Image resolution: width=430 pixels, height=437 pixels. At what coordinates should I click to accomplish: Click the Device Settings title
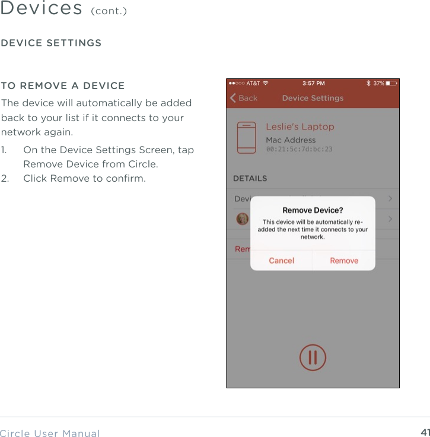click(313, 98)
